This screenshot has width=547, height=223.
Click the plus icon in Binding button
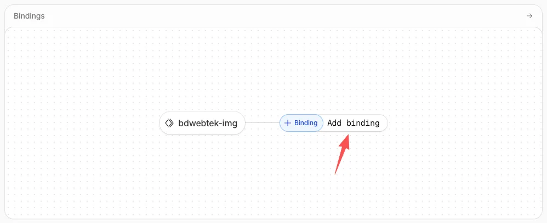(x=288, y=123)
